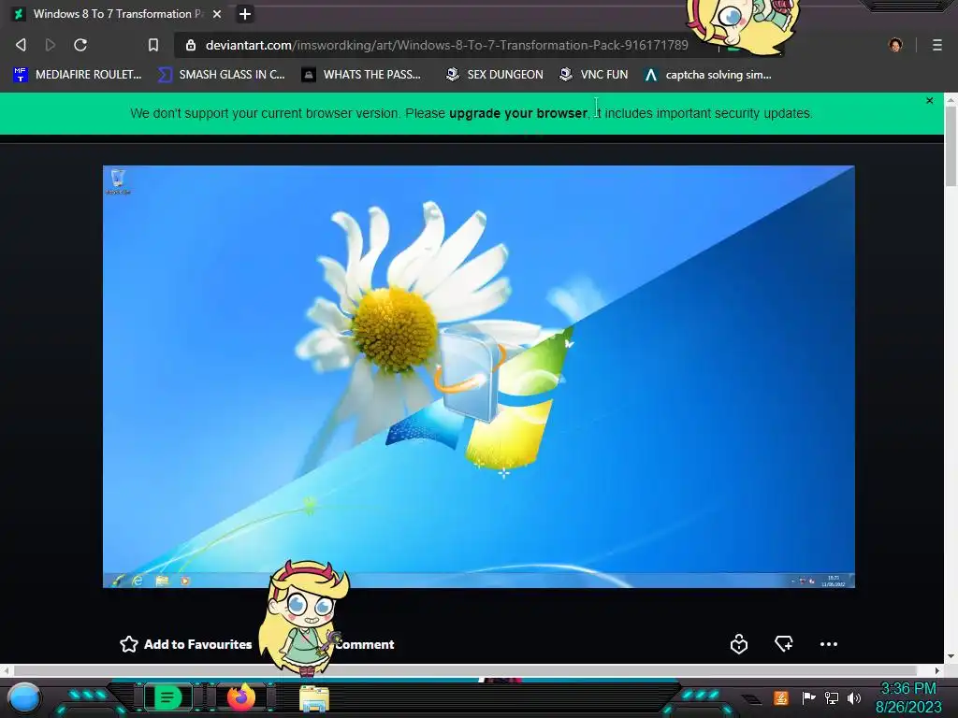
Task: Open the clock showing 3:36 PM
Action: click(908, 697)
